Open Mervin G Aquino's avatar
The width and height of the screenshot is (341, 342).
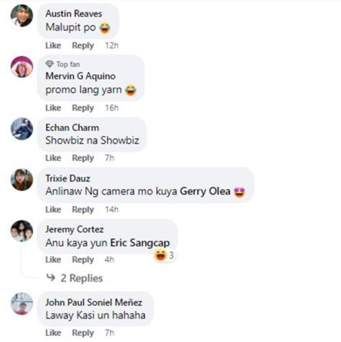click(x=22, y=67)
